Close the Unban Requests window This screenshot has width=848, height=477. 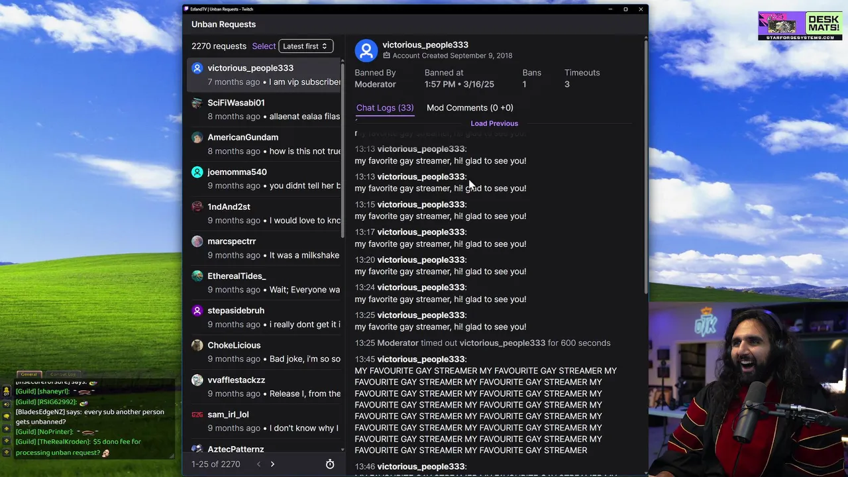pyautogui.click(x=641, y=9)
